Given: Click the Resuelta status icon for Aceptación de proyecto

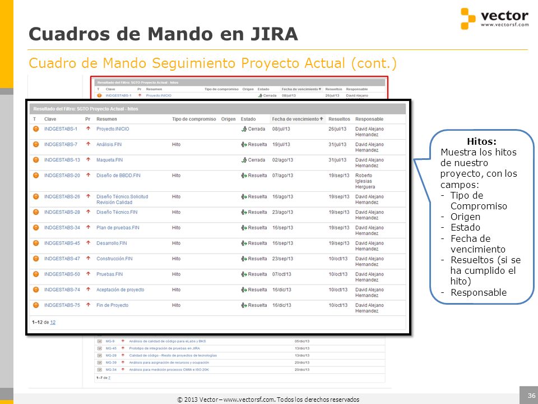Looking at the screenshot, I should pos(244,290).
